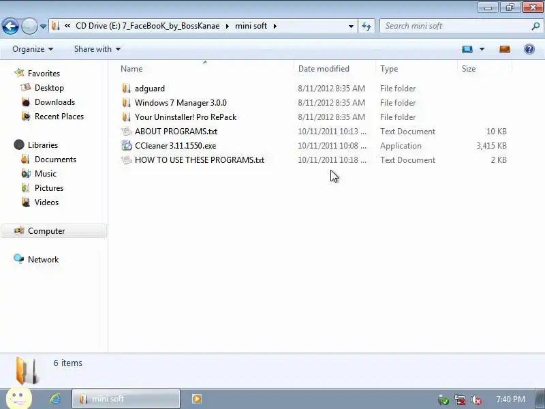Launch Internet Explorer from the taskbar

point(55,399)
